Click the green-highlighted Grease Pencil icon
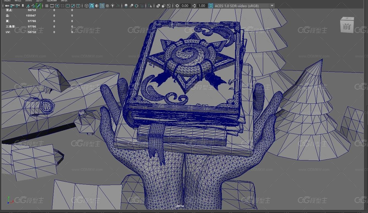The image size is (368, 213). coord(39,6)
